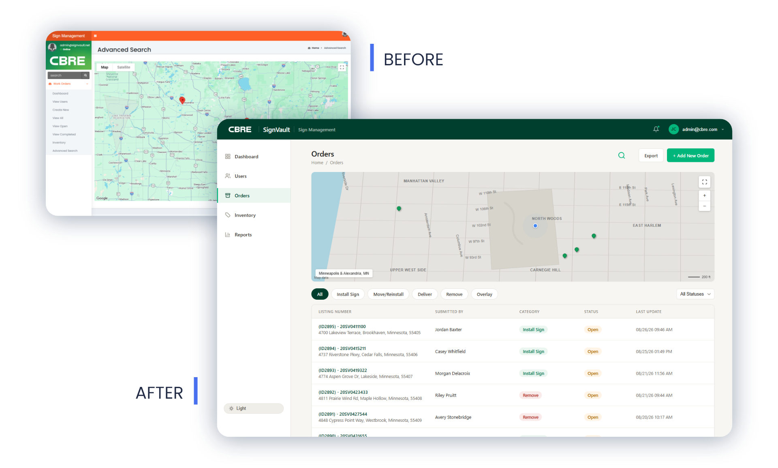Click Install Sign badge in Casey Whitfield row
778x468 pixels.
coord(533,352)
